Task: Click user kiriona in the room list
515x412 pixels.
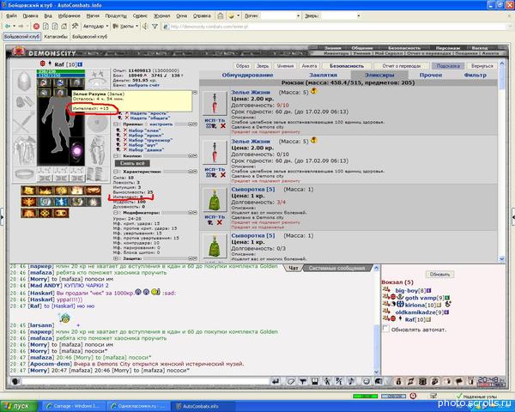Action: [x=415, y=305]
